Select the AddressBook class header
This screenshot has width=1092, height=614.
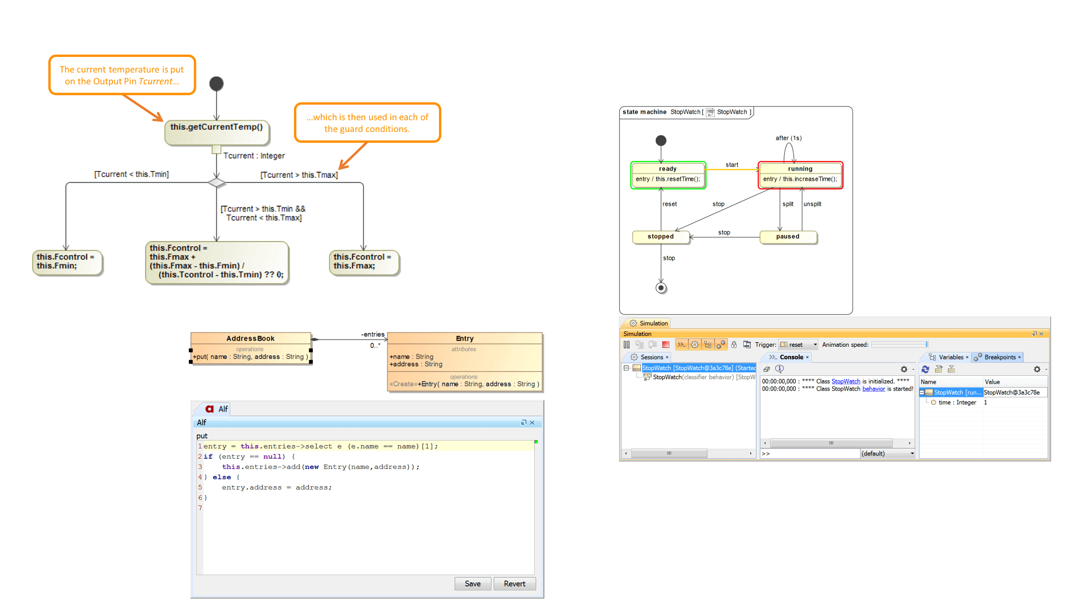[251, 338]
